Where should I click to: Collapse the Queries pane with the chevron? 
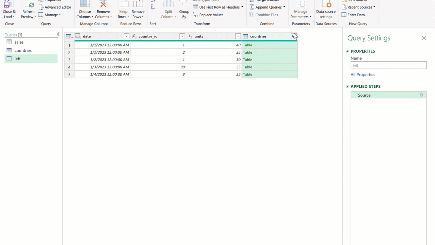coord(58,34)
